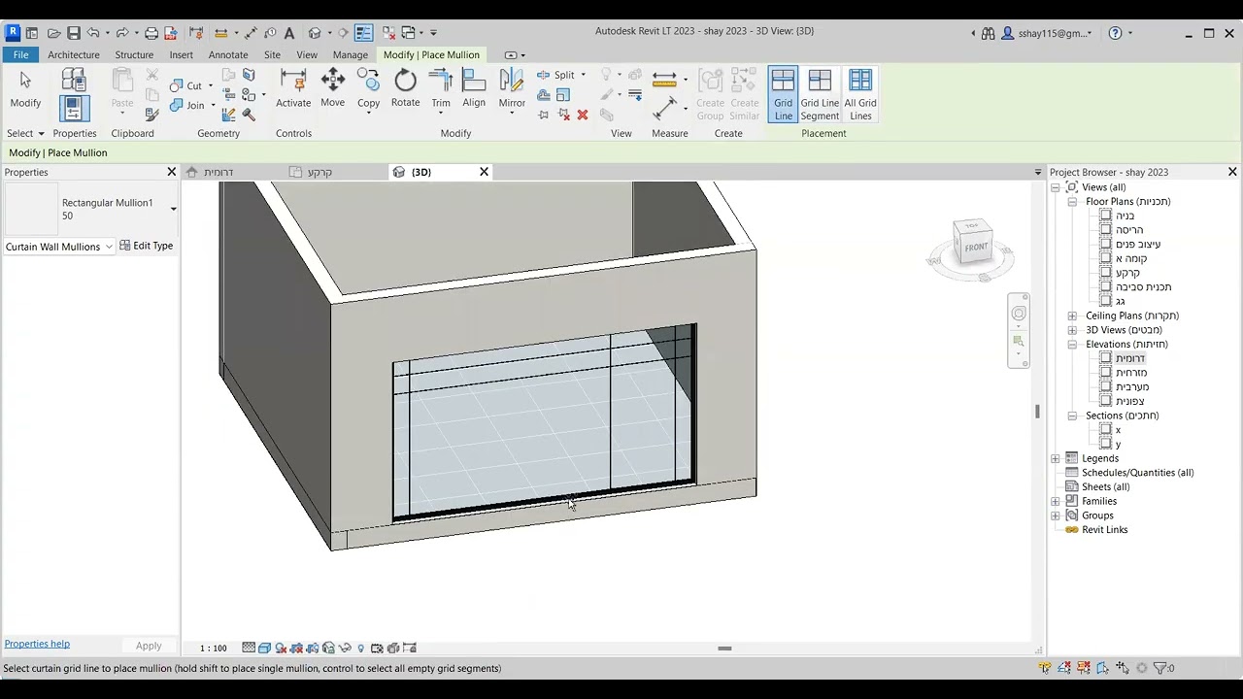Expand the Ceiling Plans tree node
Image resolution: width=1243 pixels, height=699 pixels.
click(x=1072, y=316)
